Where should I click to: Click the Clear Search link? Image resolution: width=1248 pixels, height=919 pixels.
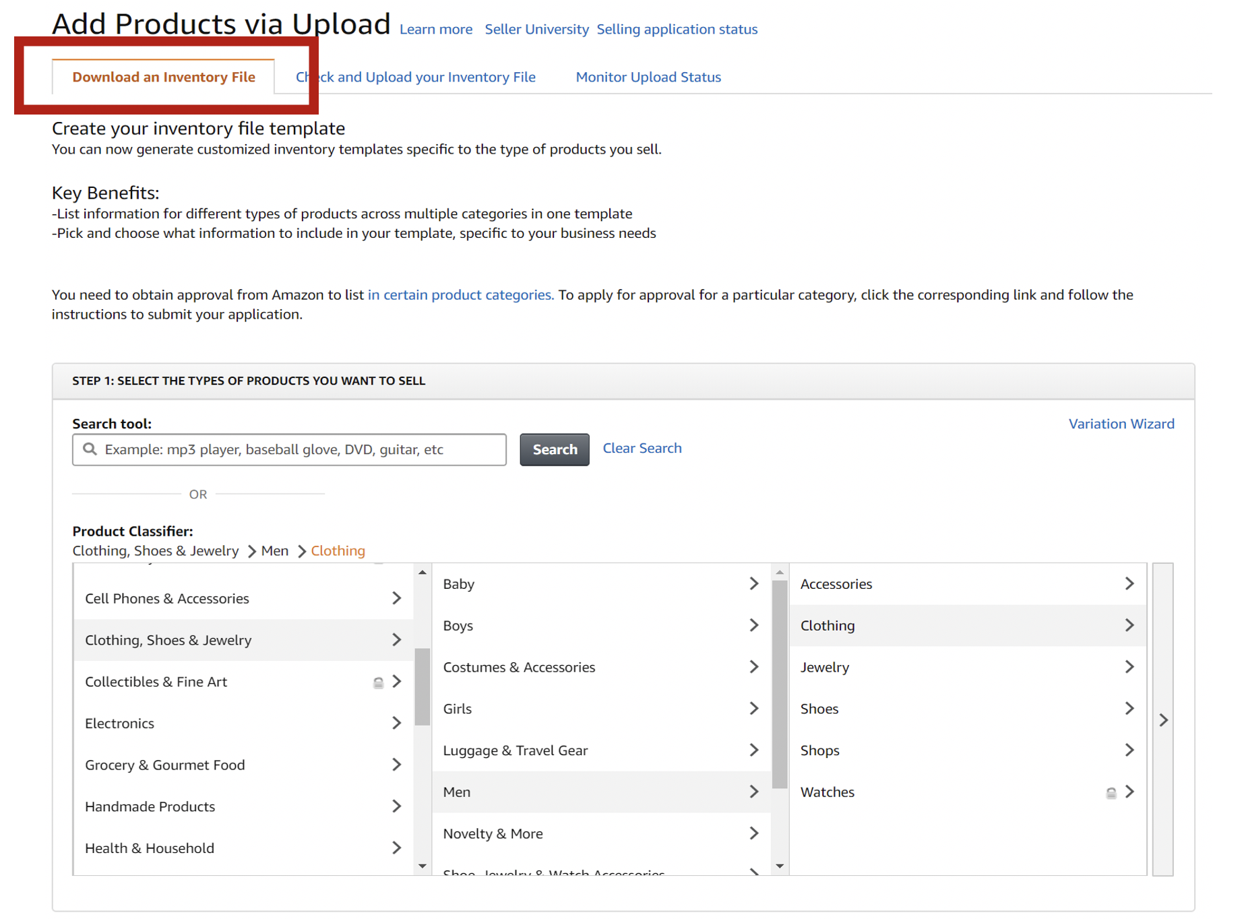tap(642, 448)
